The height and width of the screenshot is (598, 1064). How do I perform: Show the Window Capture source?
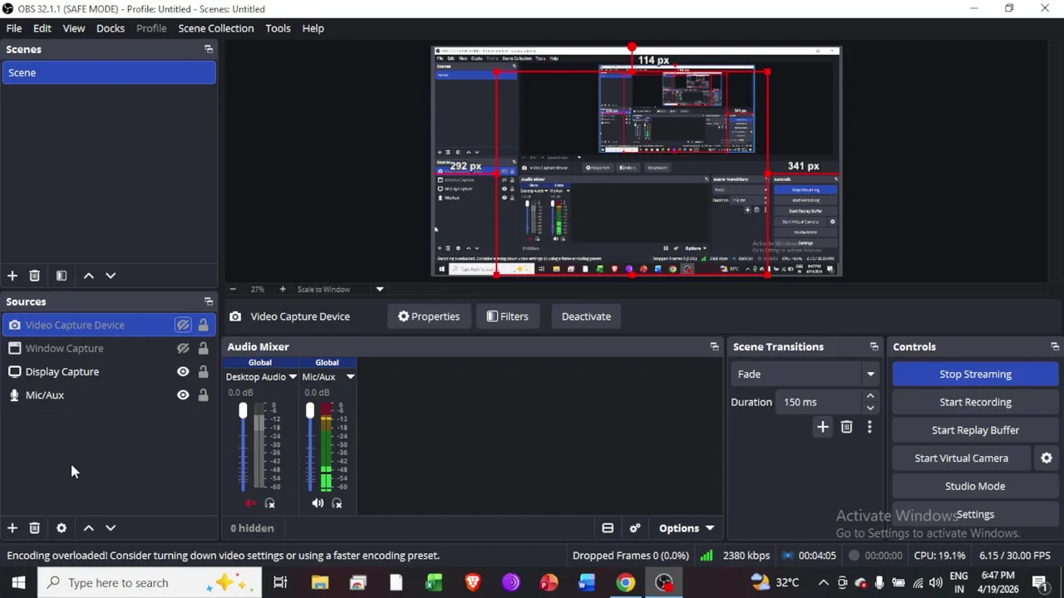tap(183, 348)
